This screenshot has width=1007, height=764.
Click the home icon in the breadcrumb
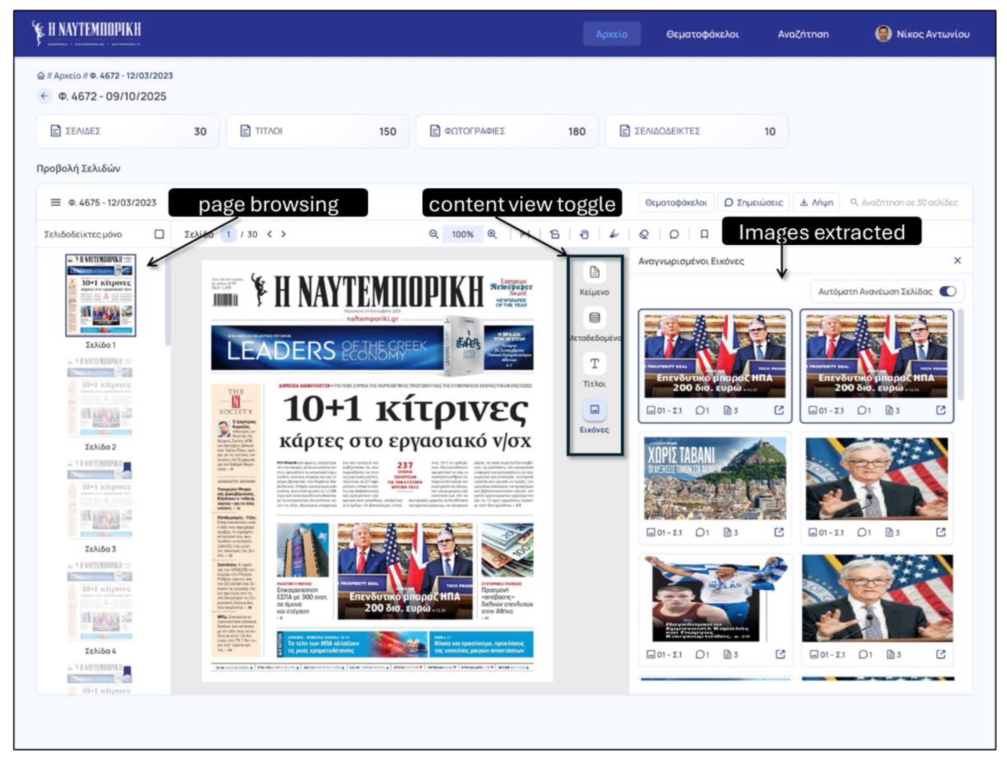pos(41,76)
